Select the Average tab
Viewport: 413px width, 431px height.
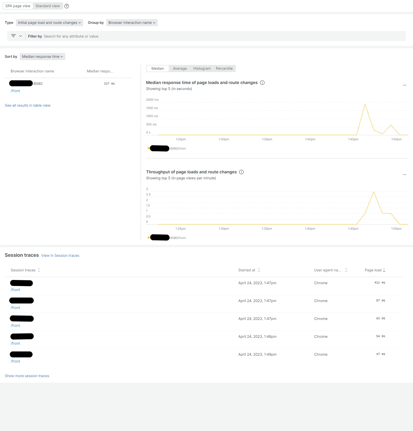pos(180,69)
